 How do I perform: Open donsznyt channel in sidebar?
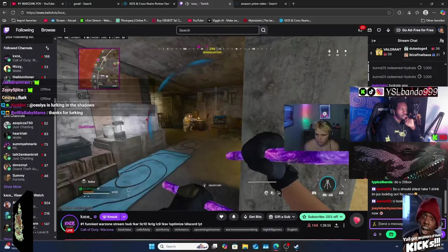[x=26, y=167]
